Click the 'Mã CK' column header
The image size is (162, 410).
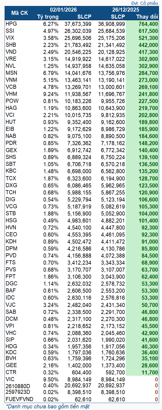pyautogui.click(x=19, y=13)
